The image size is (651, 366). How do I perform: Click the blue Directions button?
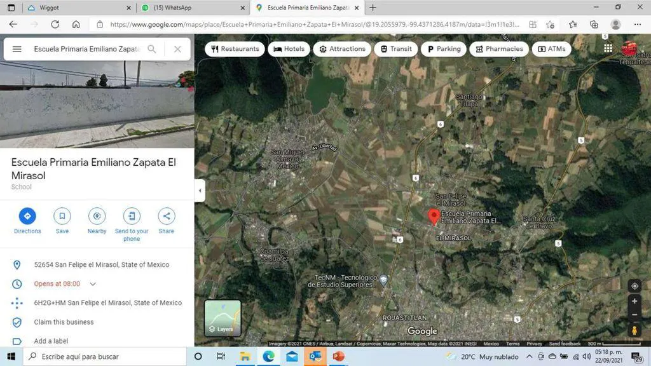tap(27, 216)
